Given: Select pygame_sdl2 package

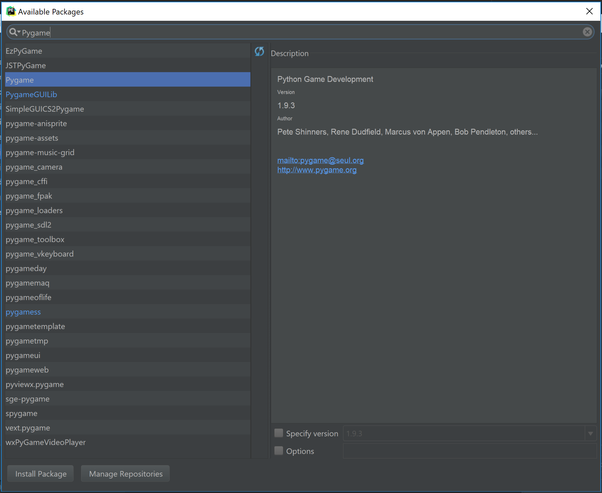Looking at the screenshot, I should (x=128, y=225).
